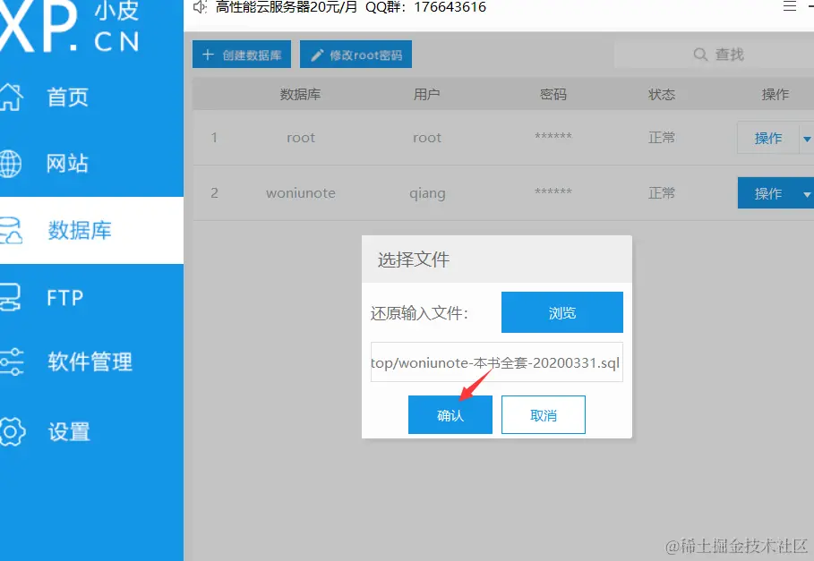Screen dimensions: 814x561
Task: Click the 修改root密码 button
Action: (x=356, y=55)
